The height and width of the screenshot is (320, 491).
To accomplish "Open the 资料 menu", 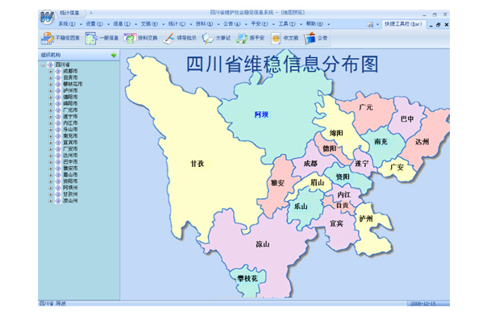I will point(205,24).
